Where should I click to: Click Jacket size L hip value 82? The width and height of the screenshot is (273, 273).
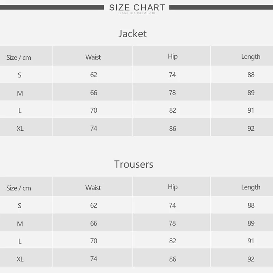pos(173,110)
